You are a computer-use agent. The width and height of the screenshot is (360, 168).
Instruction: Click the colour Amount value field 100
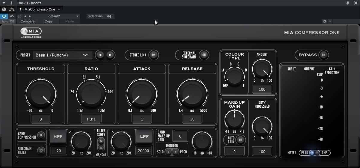262,89
